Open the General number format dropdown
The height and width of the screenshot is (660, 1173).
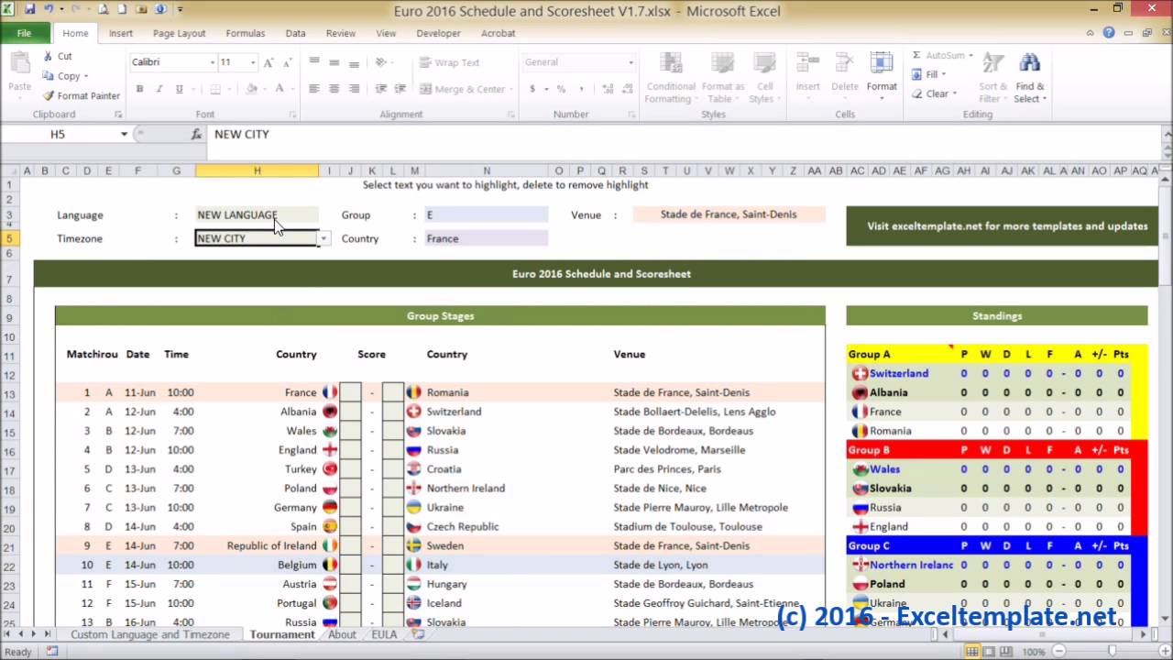pyautogui.click(x=630, y=62)
